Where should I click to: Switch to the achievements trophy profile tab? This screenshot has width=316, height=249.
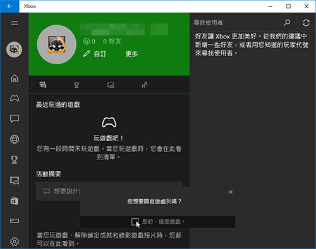[x=76, y=85]
